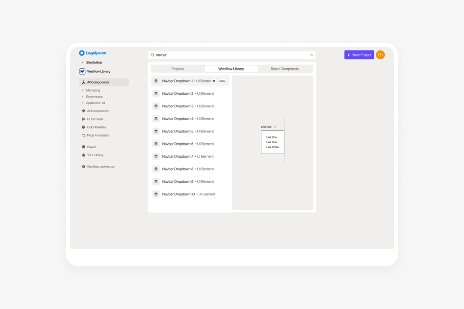Switch to the React Componets tab
Image resolution: width=464 pixels, height=309 pixels.
[x=285, y=69]
